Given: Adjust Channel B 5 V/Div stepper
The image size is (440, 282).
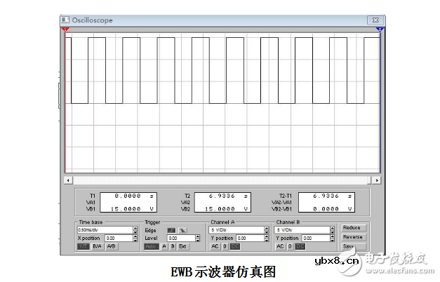Looking at the screenshot, I should click(332, 230).
